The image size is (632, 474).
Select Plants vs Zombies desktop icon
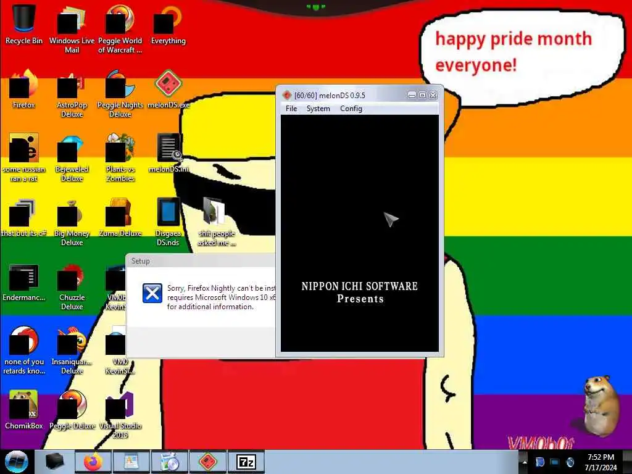click(x=120, y=158)
